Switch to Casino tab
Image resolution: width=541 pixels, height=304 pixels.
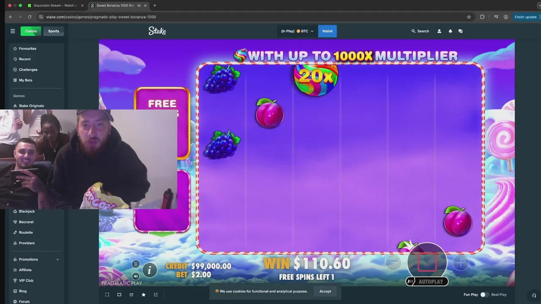(x=31, y=31)
